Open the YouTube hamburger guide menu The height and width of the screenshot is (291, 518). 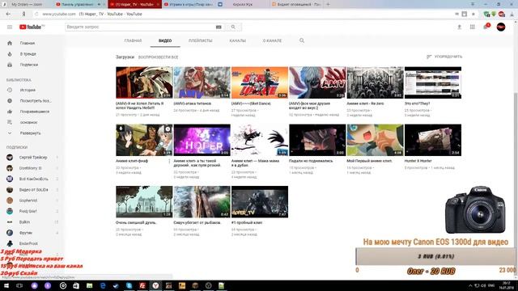pyautogui.click(x=10, y=27)
